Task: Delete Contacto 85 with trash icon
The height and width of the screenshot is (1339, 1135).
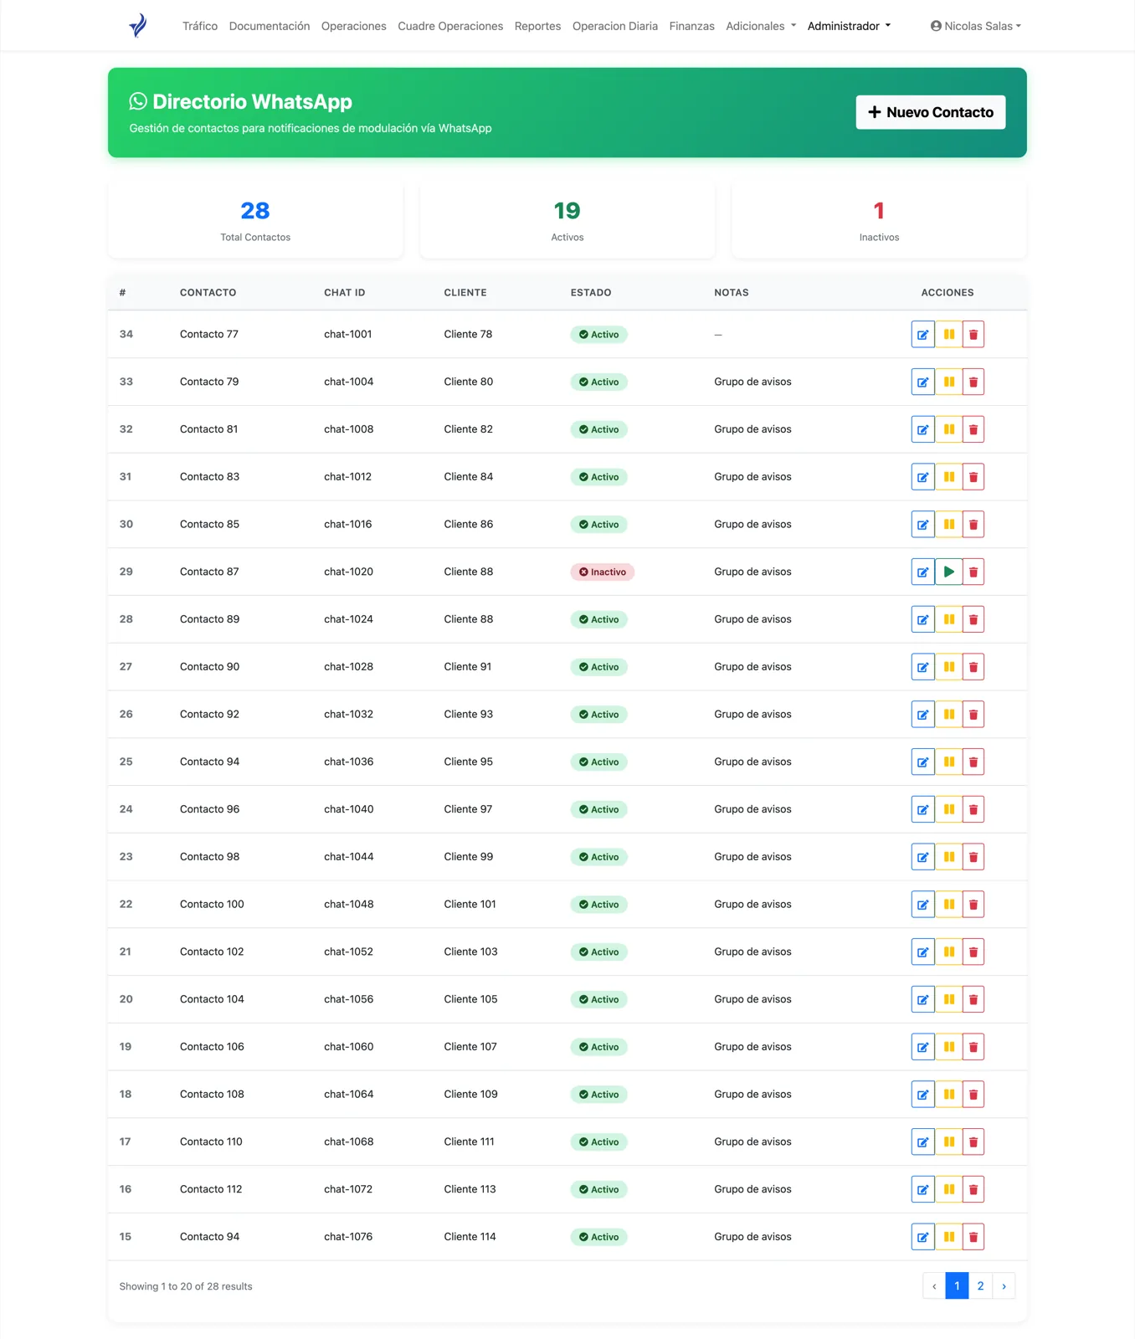Action: (973, 525)
